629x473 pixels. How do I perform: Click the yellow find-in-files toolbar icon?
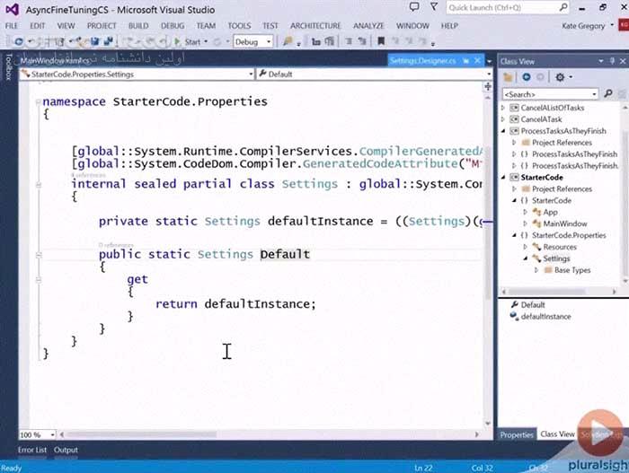coord(288,41)
